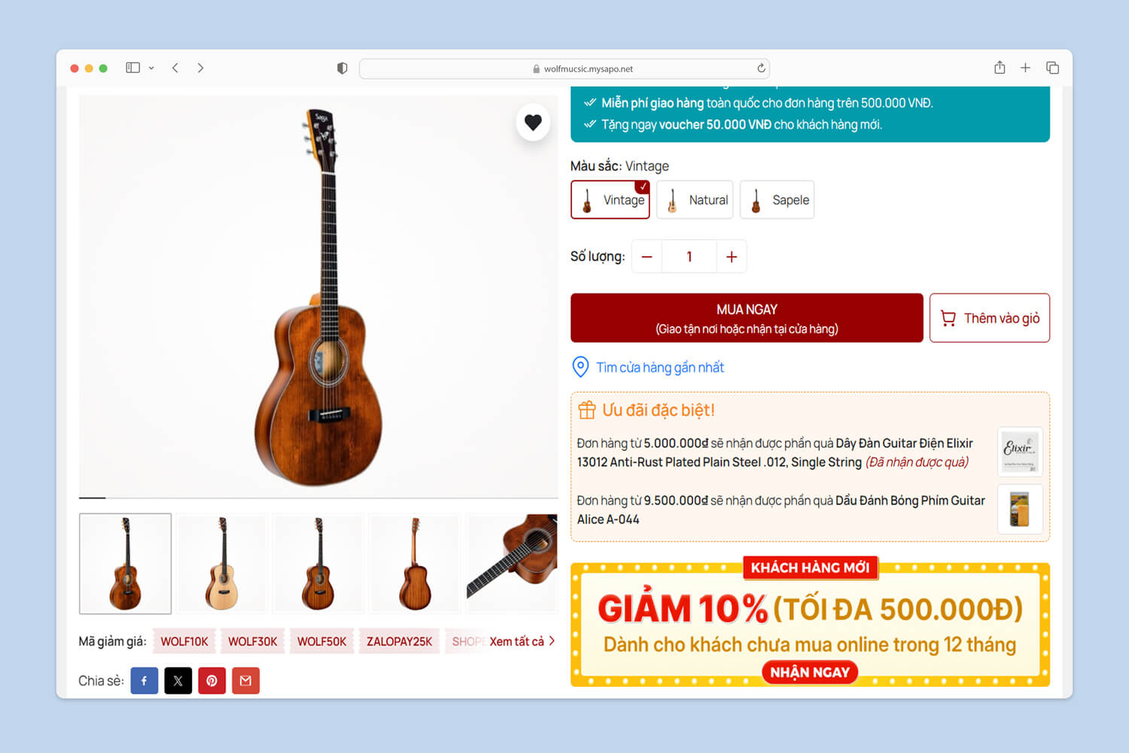Click the privacy shield icon near the address bar
Screen dimensions: 1129x753
point(342,69)
